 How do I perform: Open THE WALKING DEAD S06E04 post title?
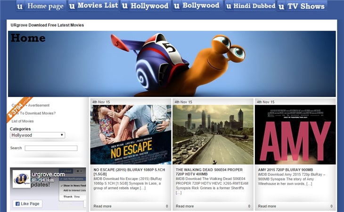[209, 171]
